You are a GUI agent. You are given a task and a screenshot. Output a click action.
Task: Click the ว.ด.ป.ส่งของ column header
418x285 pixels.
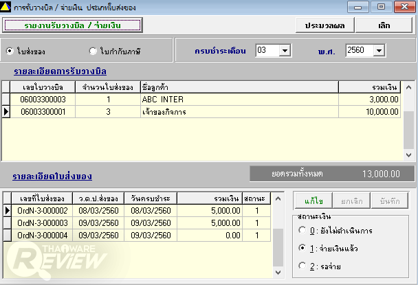pyautogui.click(x=98, y=198)
